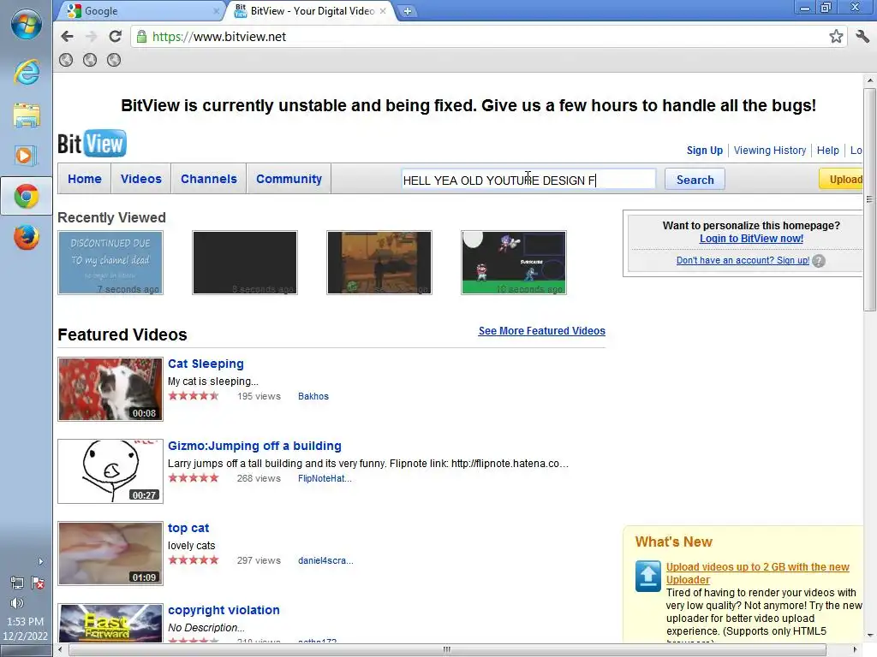The height and width of the screenshot is (657, 877).
Task: Visit uploader Bakhos channel
Action: (313, 396)
